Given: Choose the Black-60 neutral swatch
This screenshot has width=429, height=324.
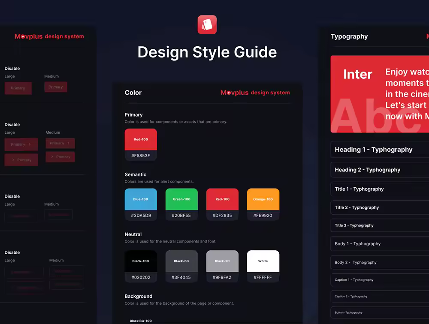Looking at the screenshot, I should (x=181, y=266).
